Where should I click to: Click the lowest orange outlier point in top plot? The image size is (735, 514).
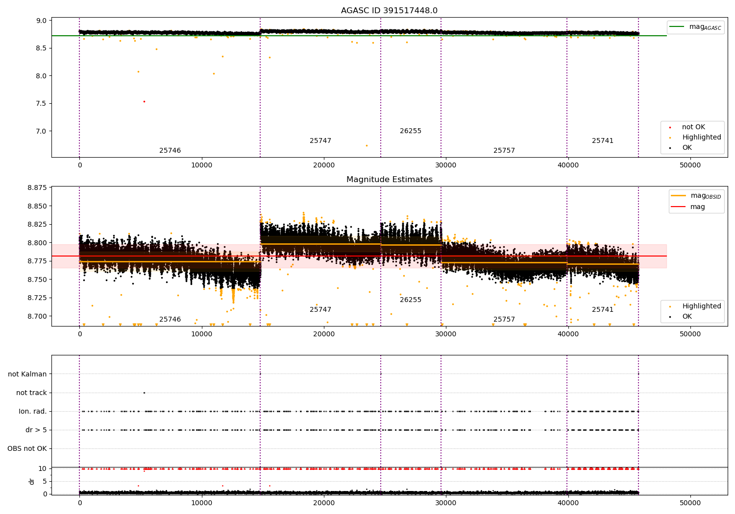[x=367, y=145]
